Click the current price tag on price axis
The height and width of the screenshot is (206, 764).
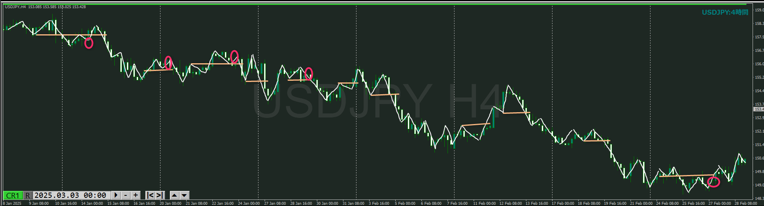(x=758, y=109)
